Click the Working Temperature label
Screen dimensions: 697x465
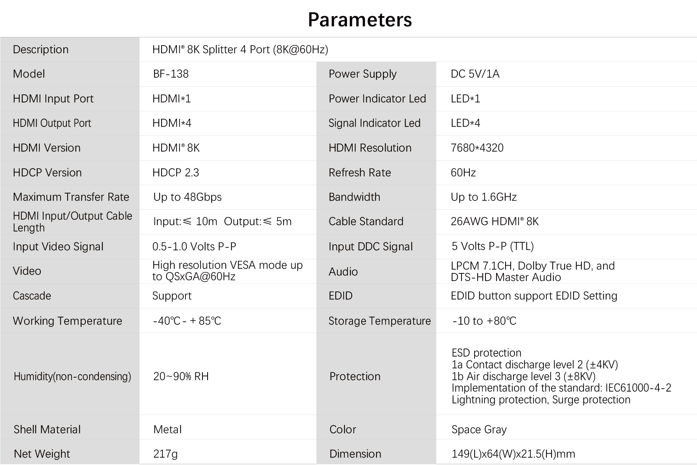[x=67, y=321]
